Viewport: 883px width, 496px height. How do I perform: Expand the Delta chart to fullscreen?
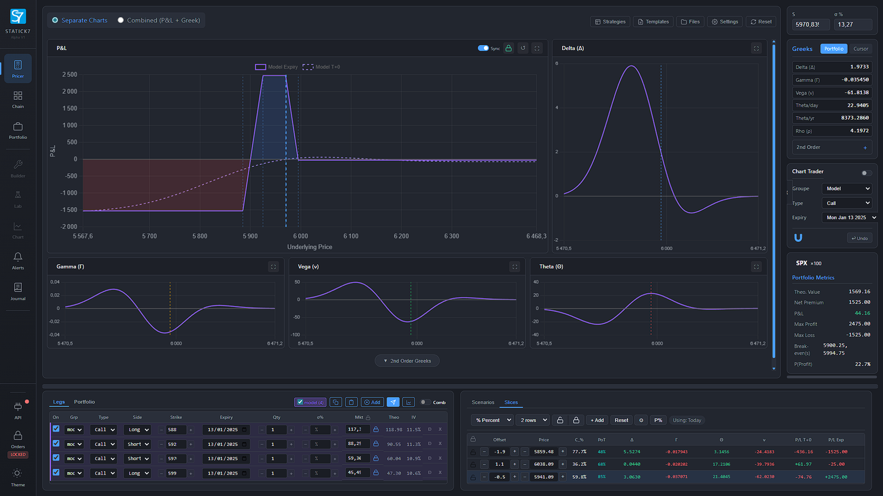click(756, 48)
